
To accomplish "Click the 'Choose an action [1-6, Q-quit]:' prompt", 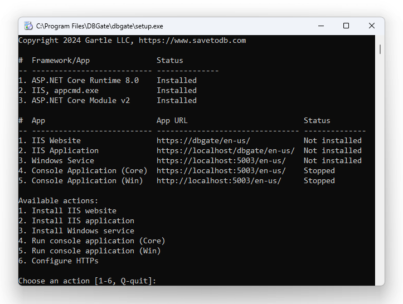I will tap(88, 281).
